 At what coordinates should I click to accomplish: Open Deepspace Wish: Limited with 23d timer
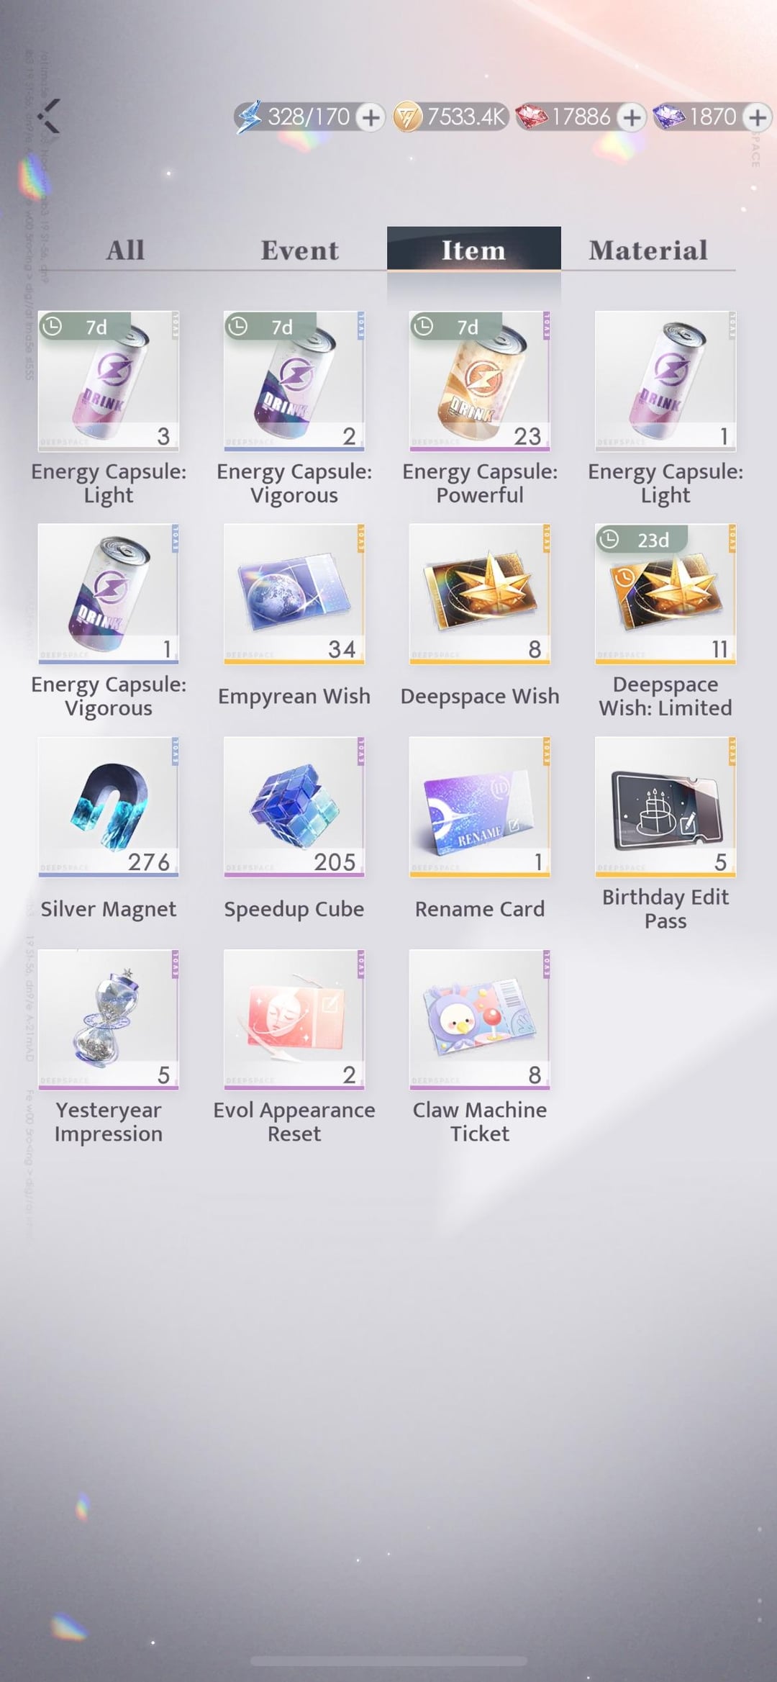click(665, 594)
